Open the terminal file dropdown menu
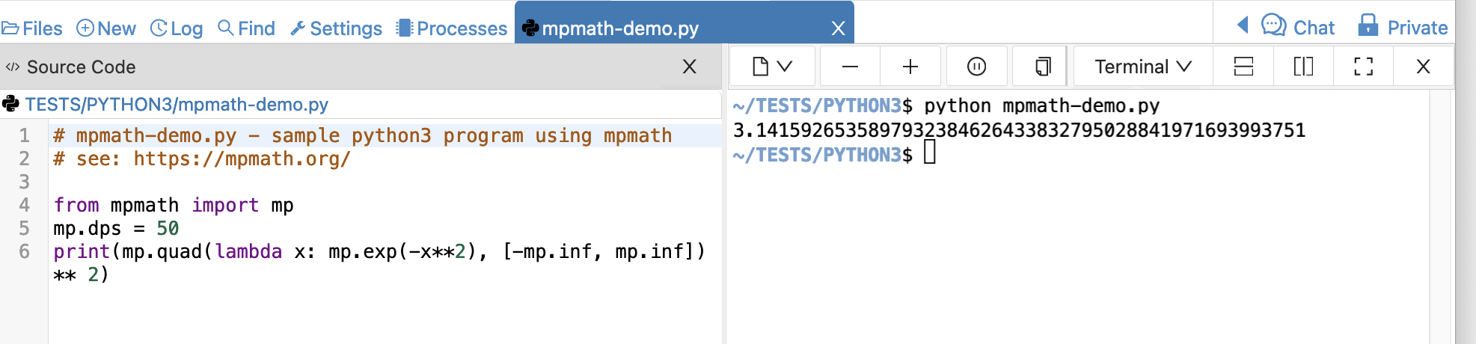Screen dimensions: 1476x344 (772, 67)
